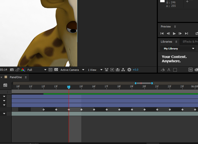Click the 05:14 current time display
This screenshot has height=144, width=198.
click(4, 70)
